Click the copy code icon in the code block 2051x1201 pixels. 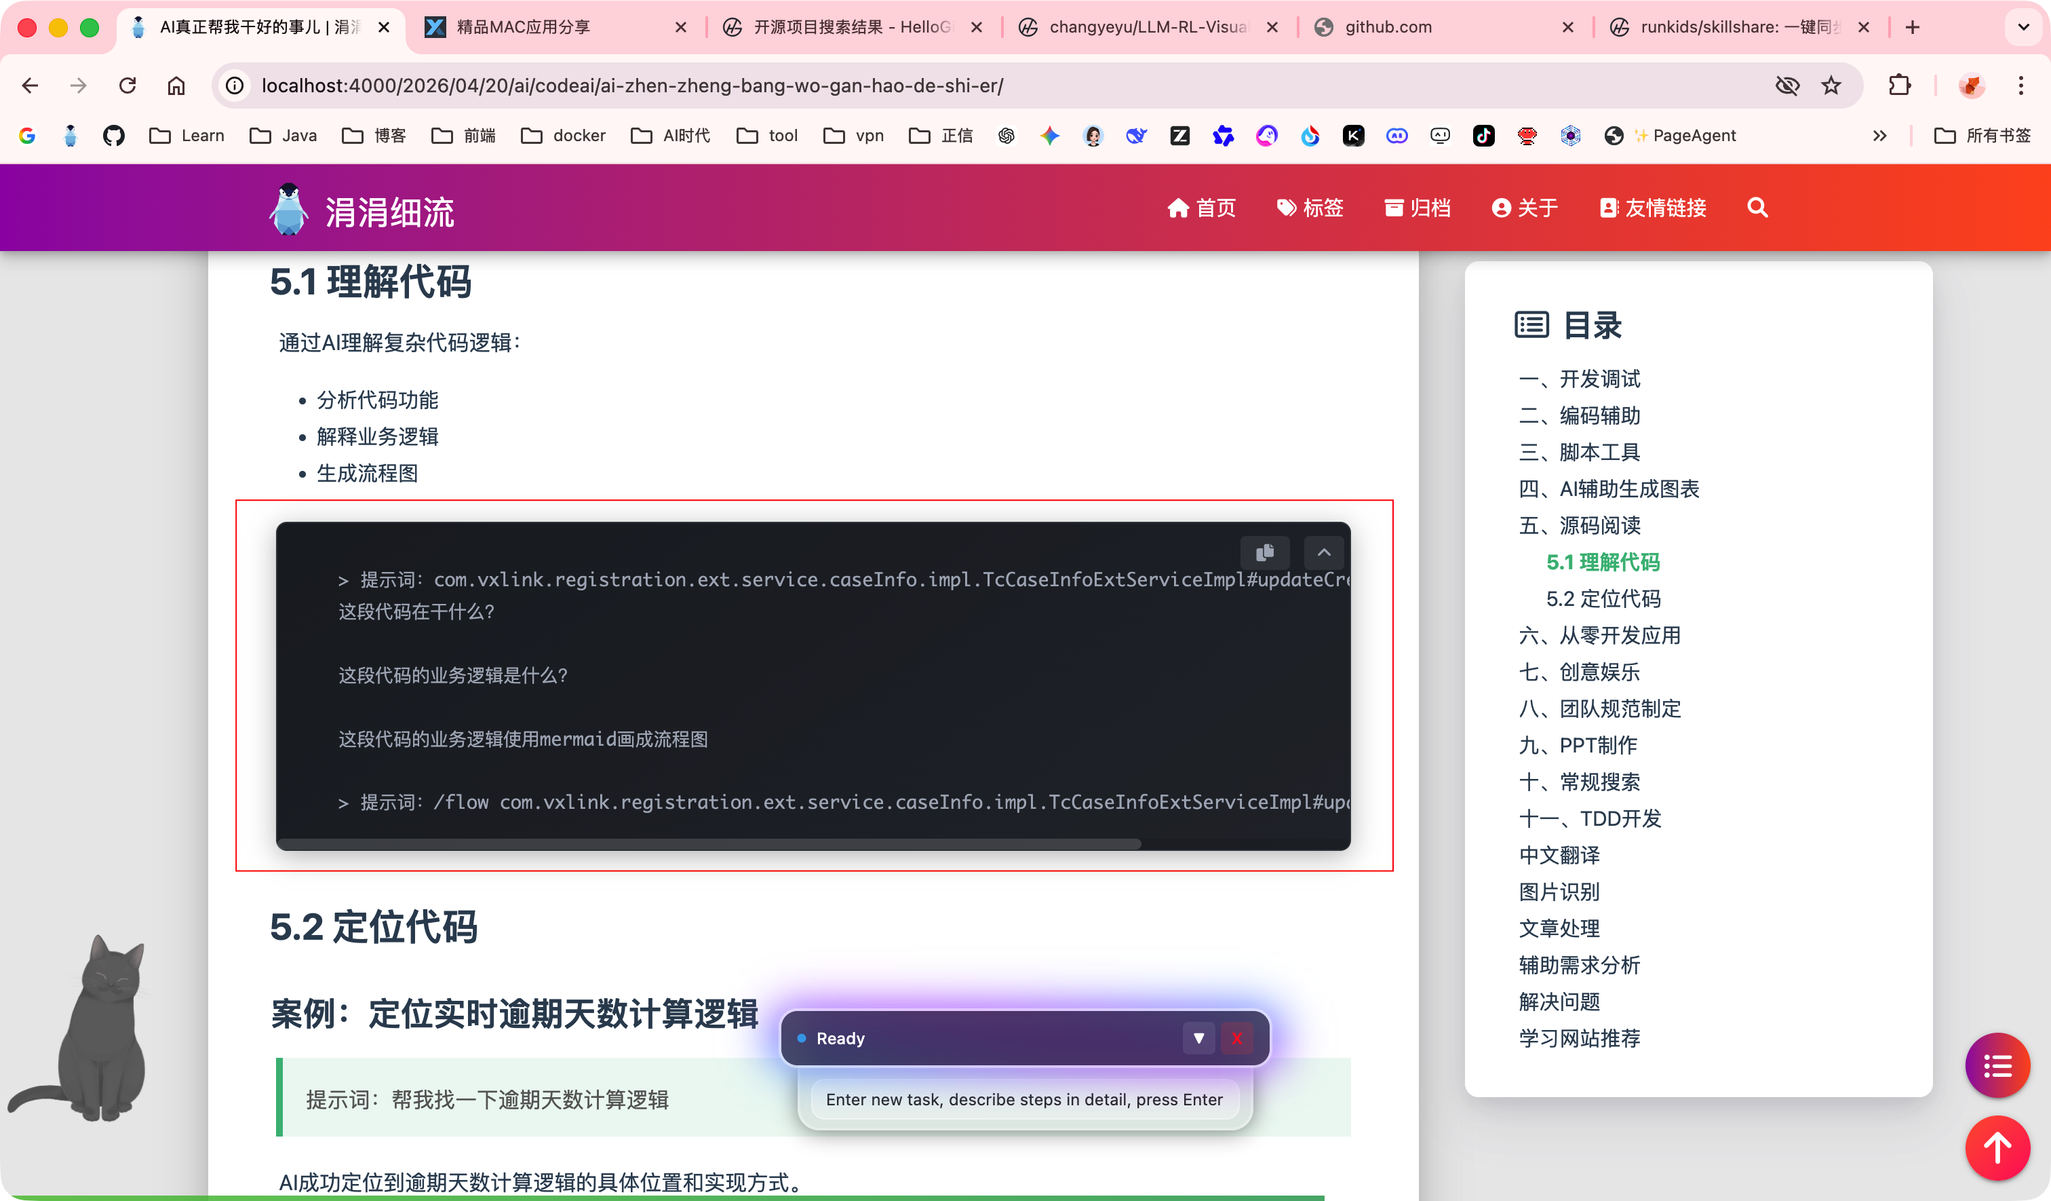[1264, 553]
